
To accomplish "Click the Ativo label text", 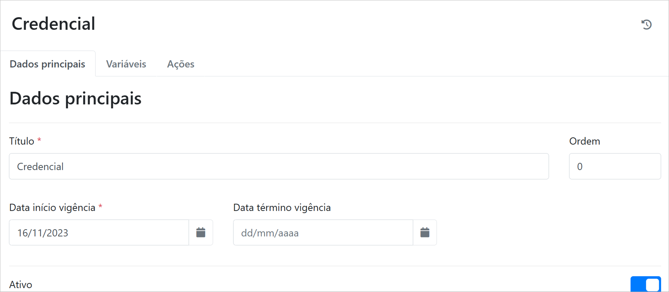I will [x=21, y=285].
